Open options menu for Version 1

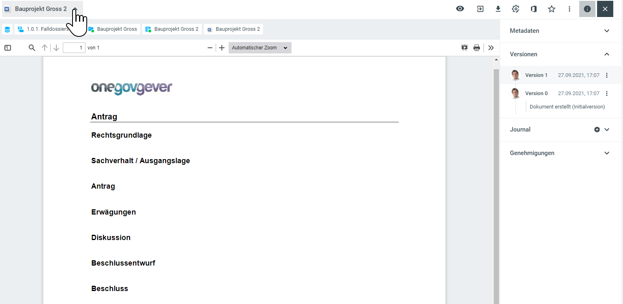[x=607, y=75]
